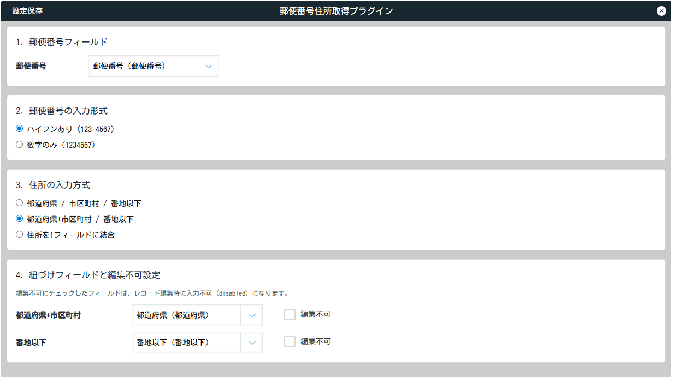Open the 郵便番号（郵便番号） combo box
The width and height of the screenshot is (673, 378).
click(x=143, y=66)
